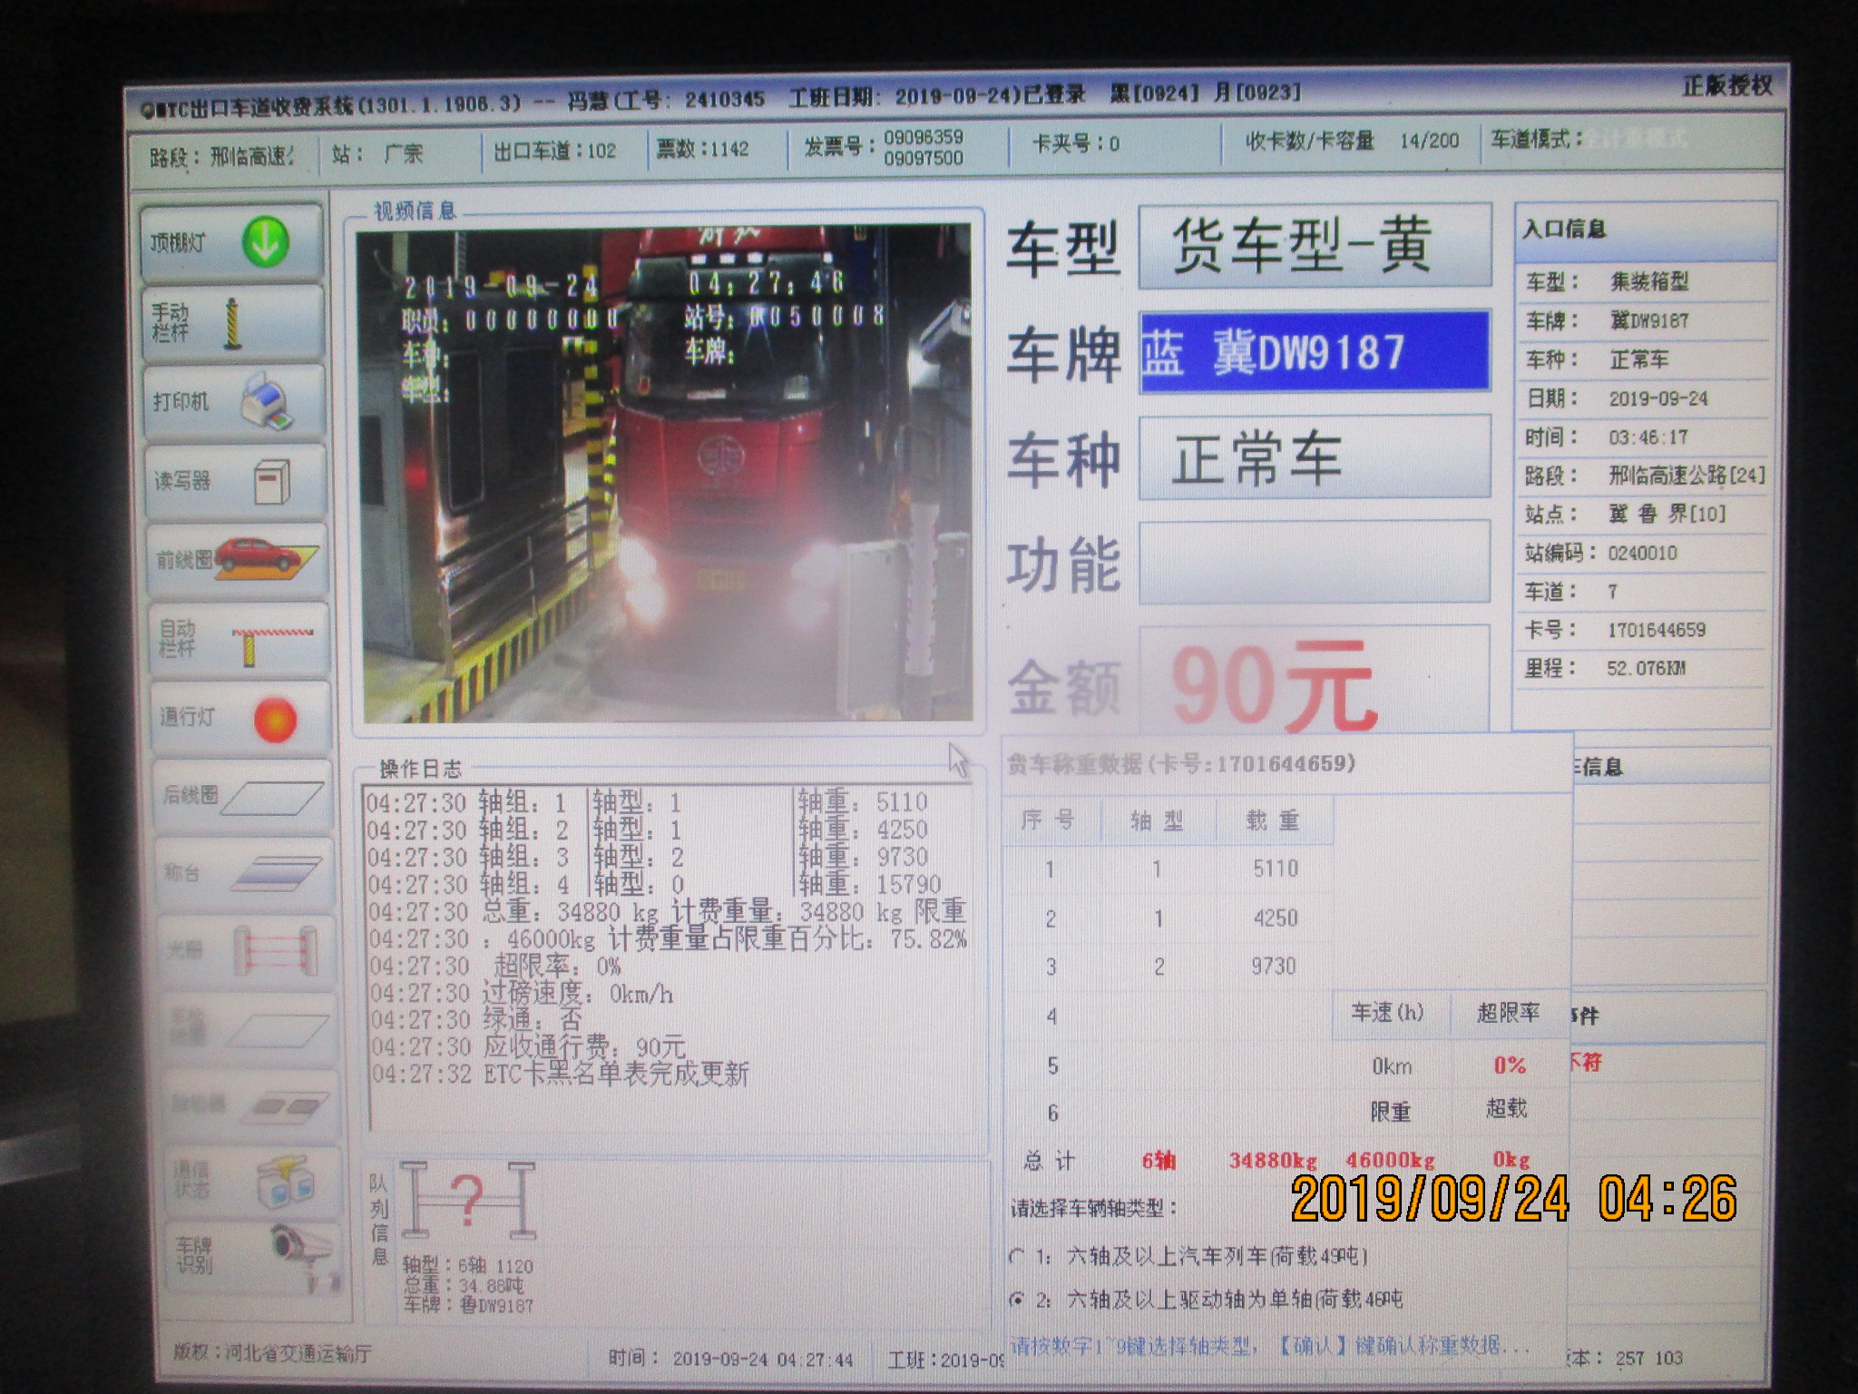Open the 称台 weighing platform icon

pyautogui.click(x=278, y=875)
